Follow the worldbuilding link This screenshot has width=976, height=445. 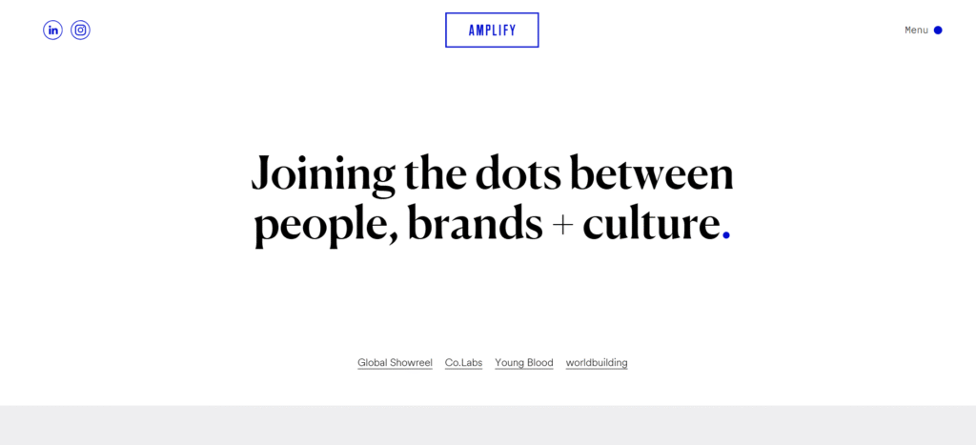597,363
